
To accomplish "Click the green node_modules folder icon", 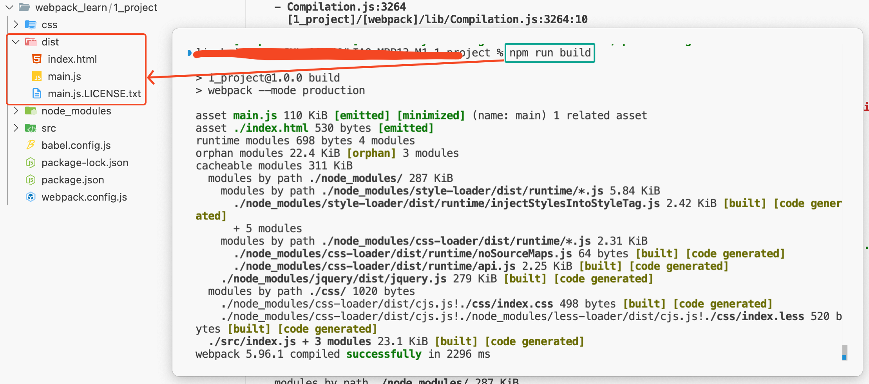I will tap(31, 111).
